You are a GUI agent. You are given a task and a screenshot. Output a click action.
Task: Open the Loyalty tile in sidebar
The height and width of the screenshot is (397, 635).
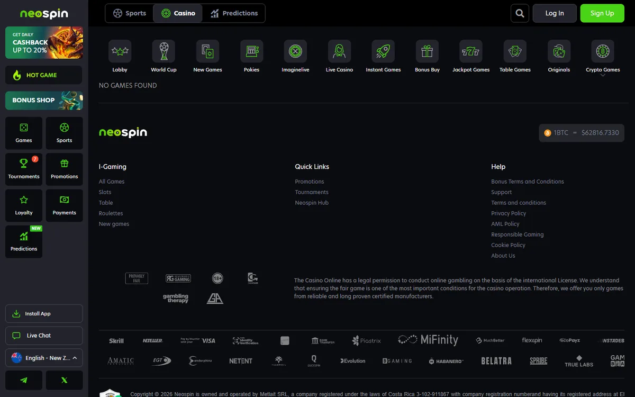coord(24,205)
